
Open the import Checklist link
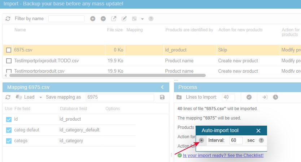pos(223,156)
